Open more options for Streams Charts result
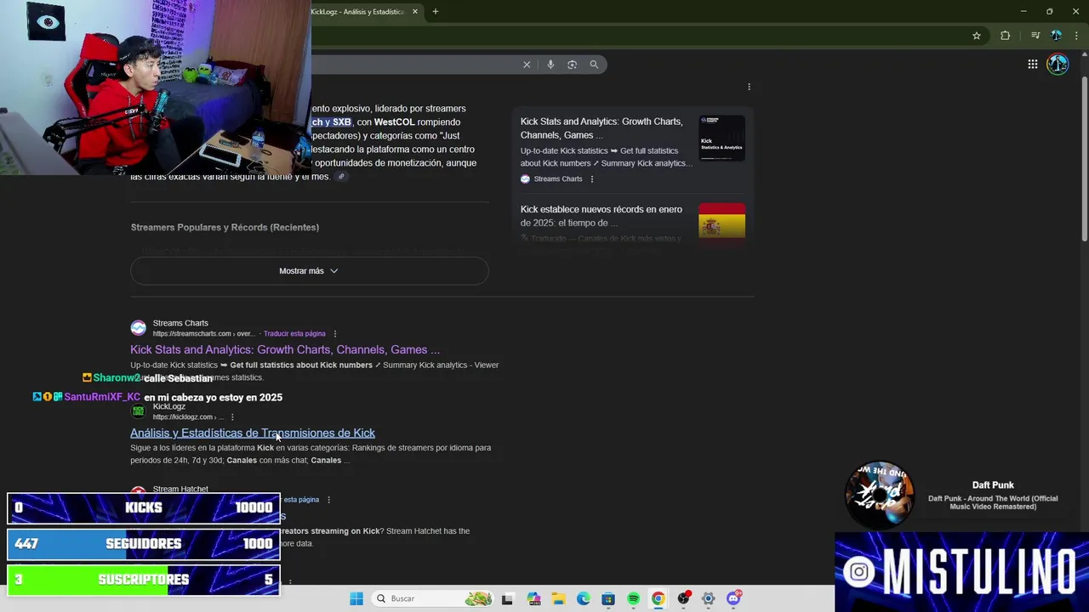Image resolution: width=1089 pixels, height=612 pixels. tap(335, 334)
